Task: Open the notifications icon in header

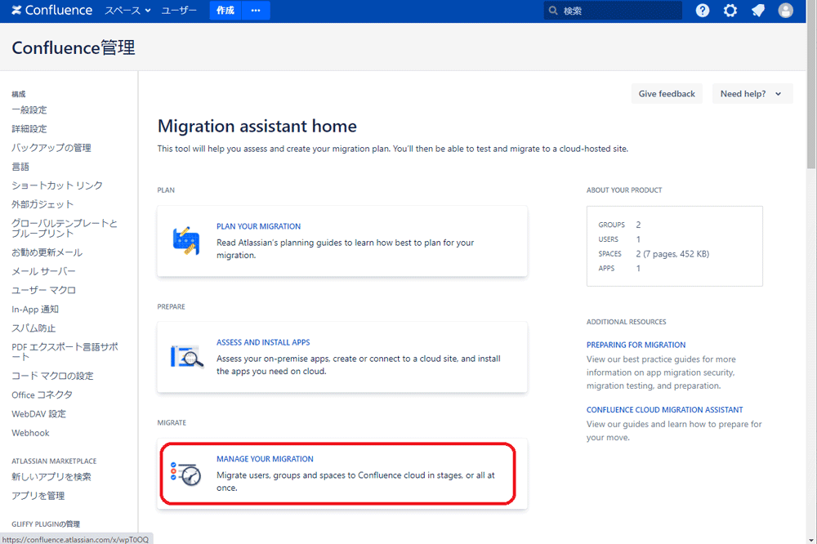Action: pyautogui.click(x=758, y=11)
